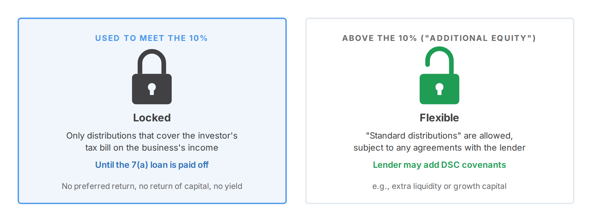Click 'Only distributions that cover the investor's' line
Viewport: 592px width, 222px height.
click(152, 136)
